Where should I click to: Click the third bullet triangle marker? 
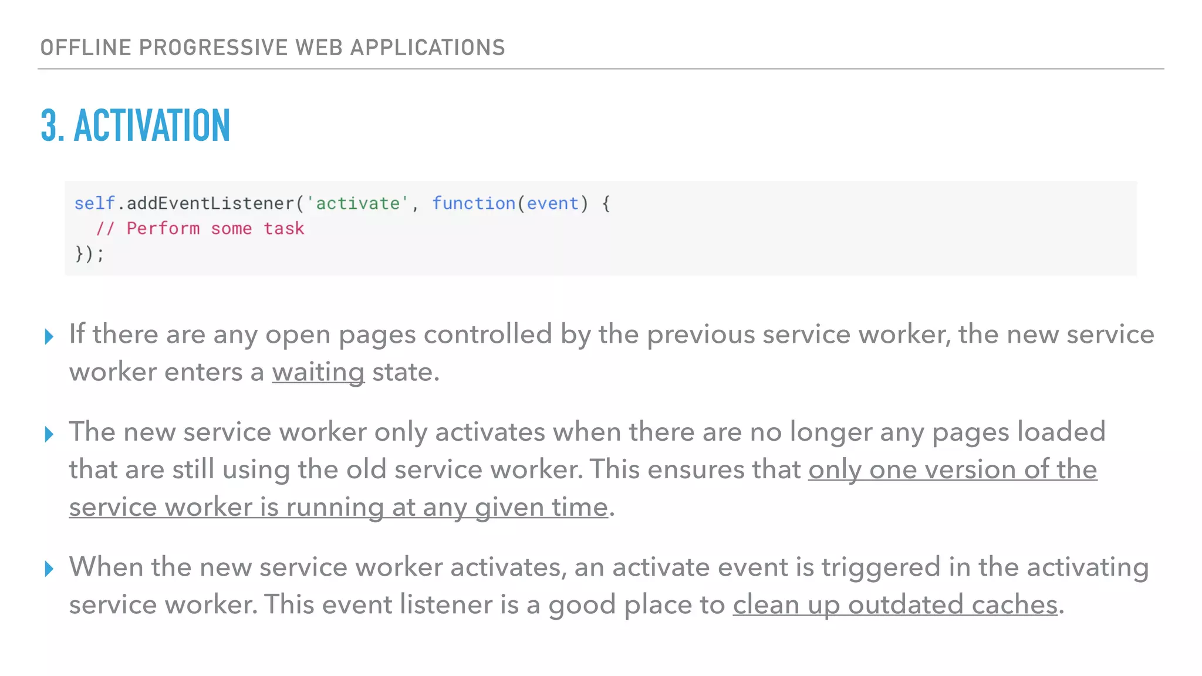tap(49, 569)
